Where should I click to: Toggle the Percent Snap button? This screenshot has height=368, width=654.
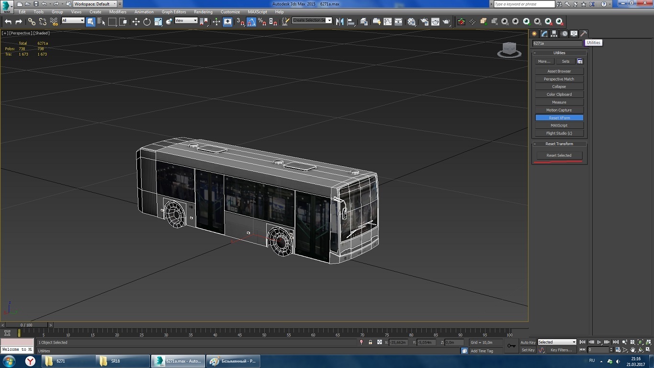pos(262,22)
